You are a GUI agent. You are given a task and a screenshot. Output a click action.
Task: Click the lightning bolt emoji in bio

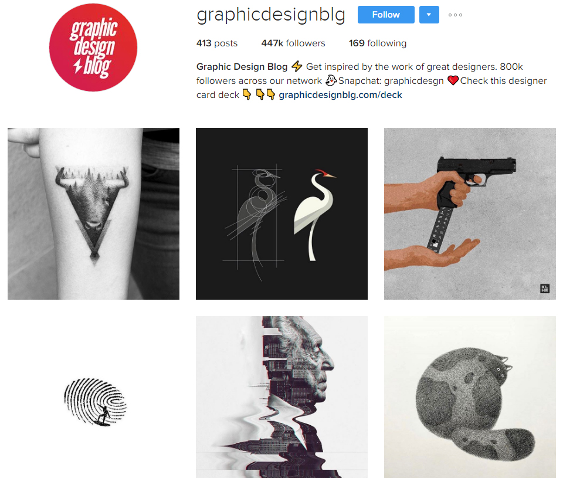[297, 66]
